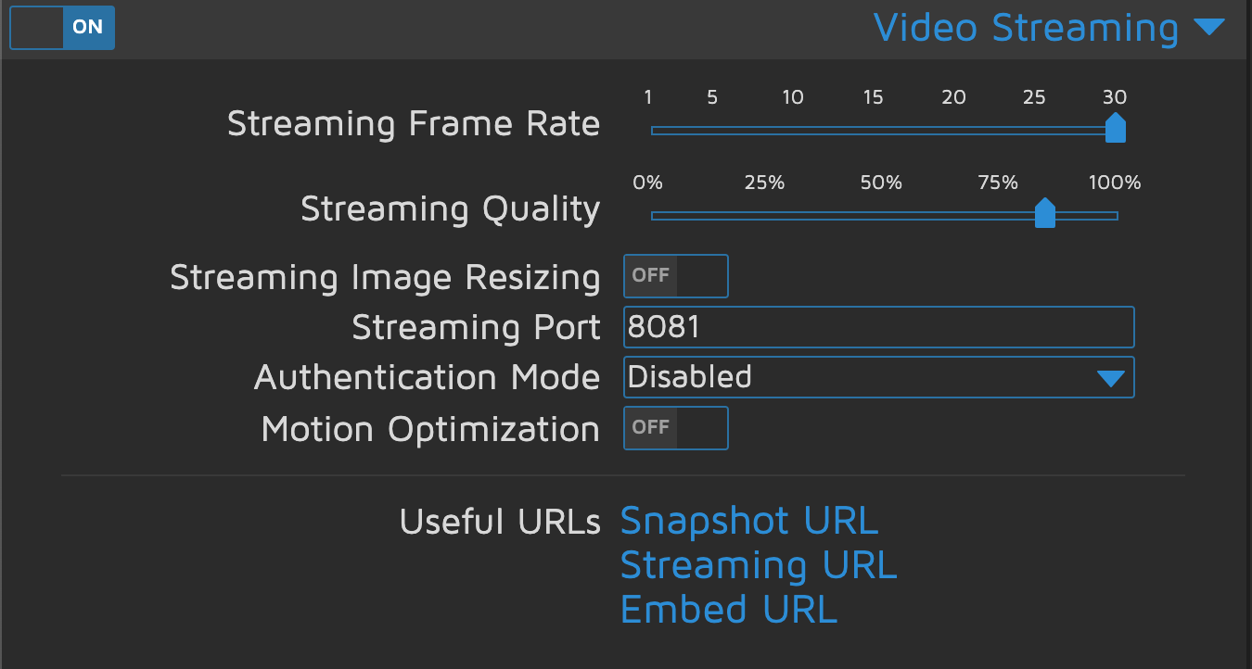Open the Streaming URL link
The image size is (1252, 669).
coord(758,565)
